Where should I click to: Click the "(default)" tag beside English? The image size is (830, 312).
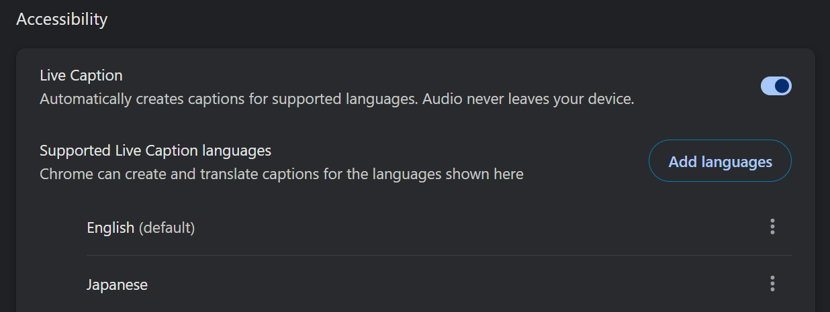pyautogui.click(x=167, y=228)
